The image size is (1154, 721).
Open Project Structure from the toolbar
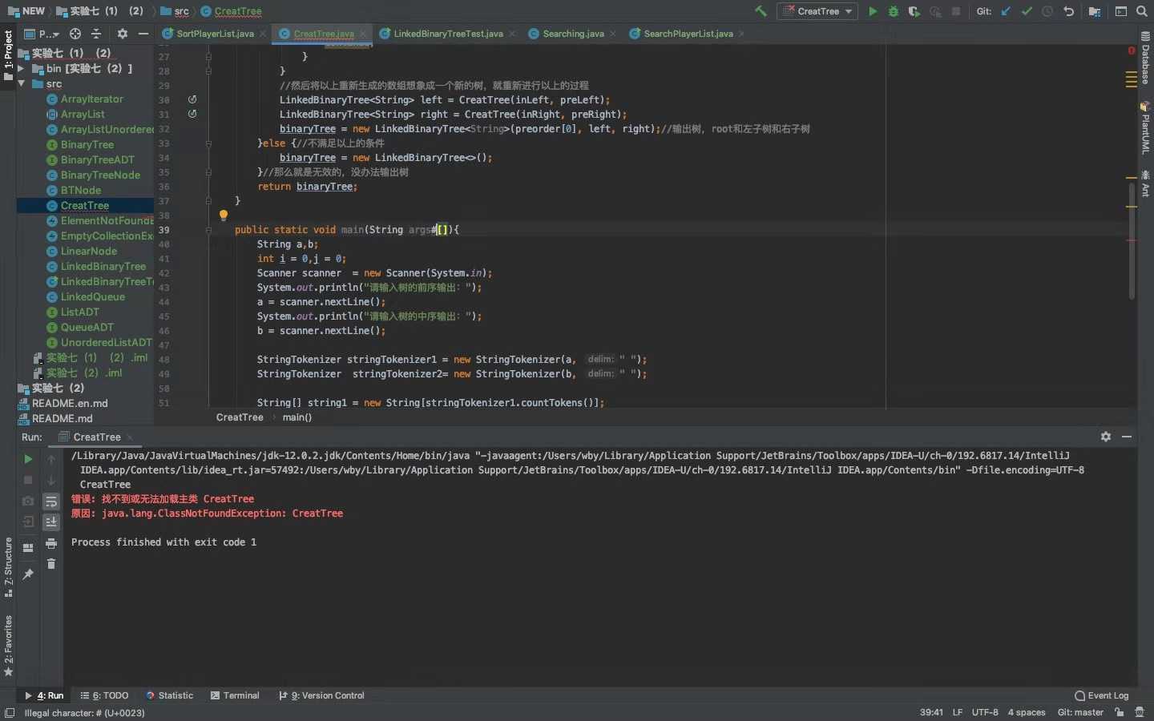(x=1095, y=11)
